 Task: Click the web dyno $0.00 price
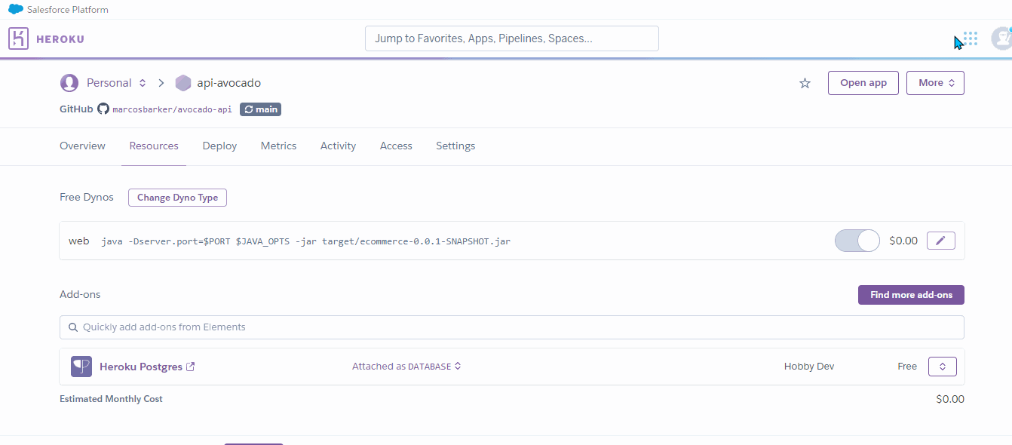point(903,241)
